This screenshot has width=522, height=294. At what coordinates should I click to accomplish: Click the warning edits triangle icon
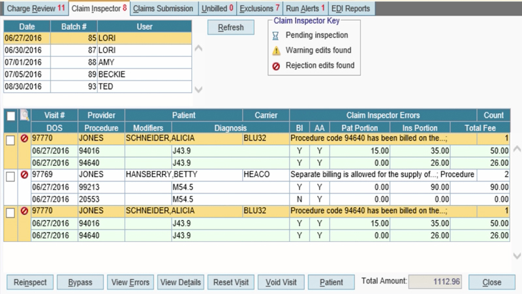tap(275, 50)
